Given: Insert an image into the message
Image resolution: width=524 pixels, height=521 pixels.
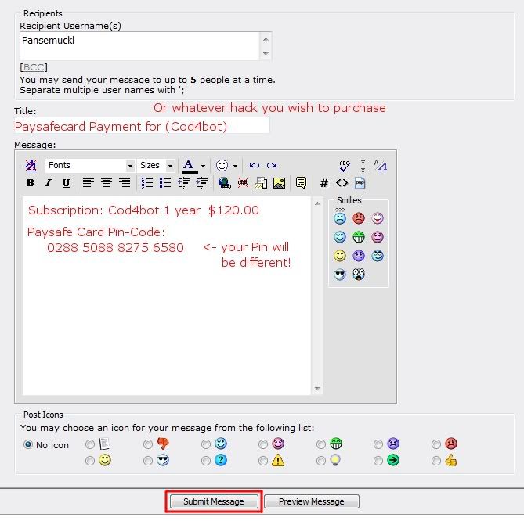Looking at the screenshot, I should pyautogui.click(x=279, y=183).
